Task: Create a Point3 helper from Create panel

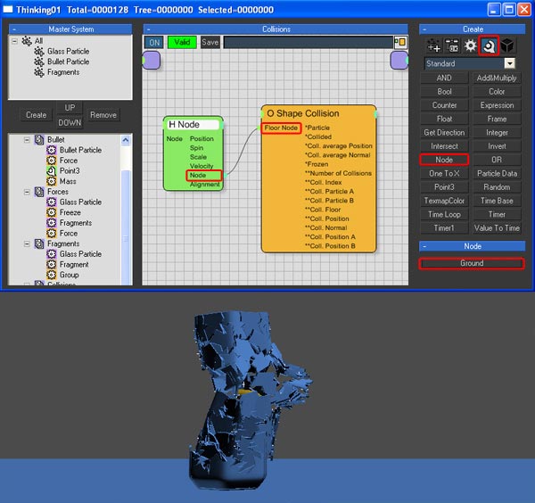Action: click(444, 187)
